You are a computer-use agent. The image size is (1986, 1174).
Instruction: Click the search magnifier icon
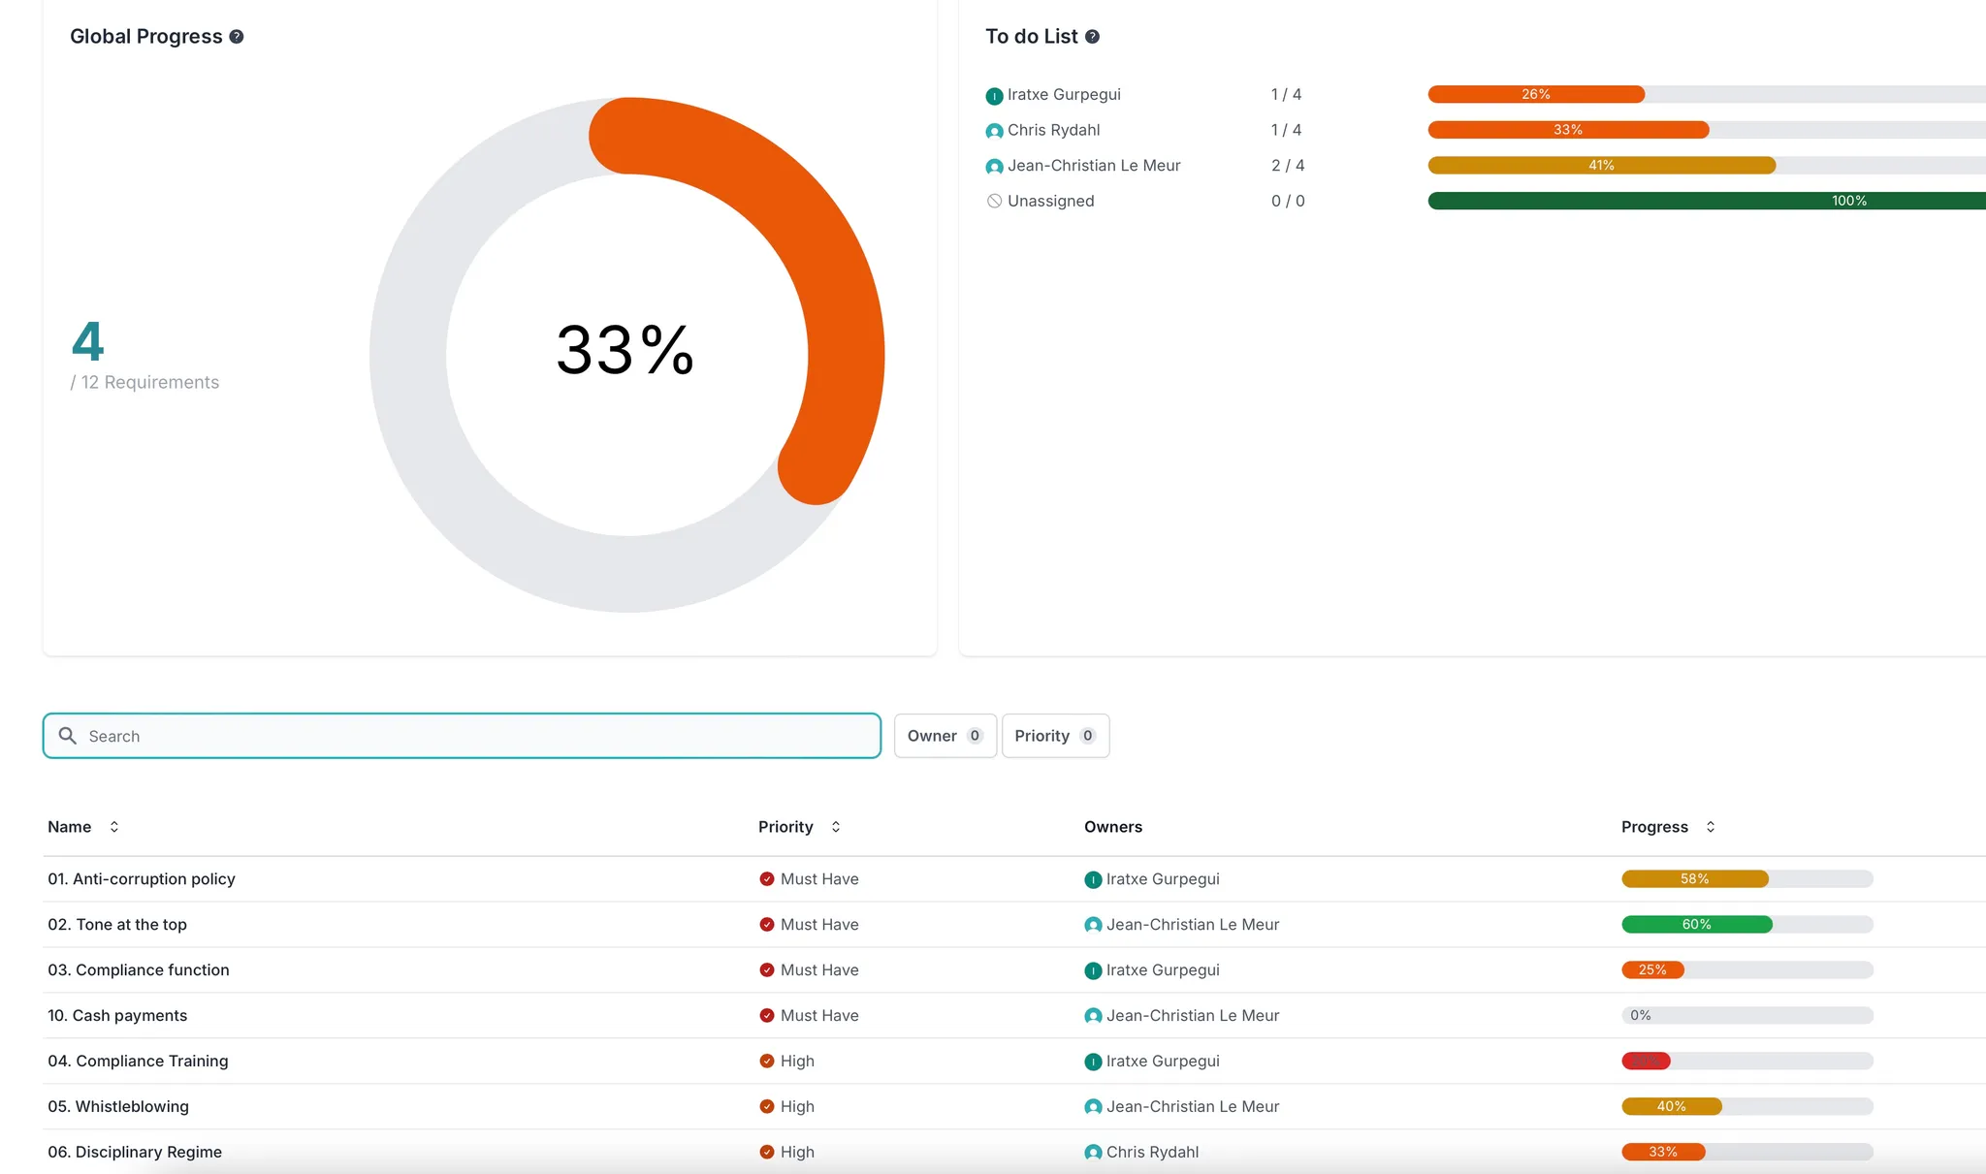(x=68, y=736)
